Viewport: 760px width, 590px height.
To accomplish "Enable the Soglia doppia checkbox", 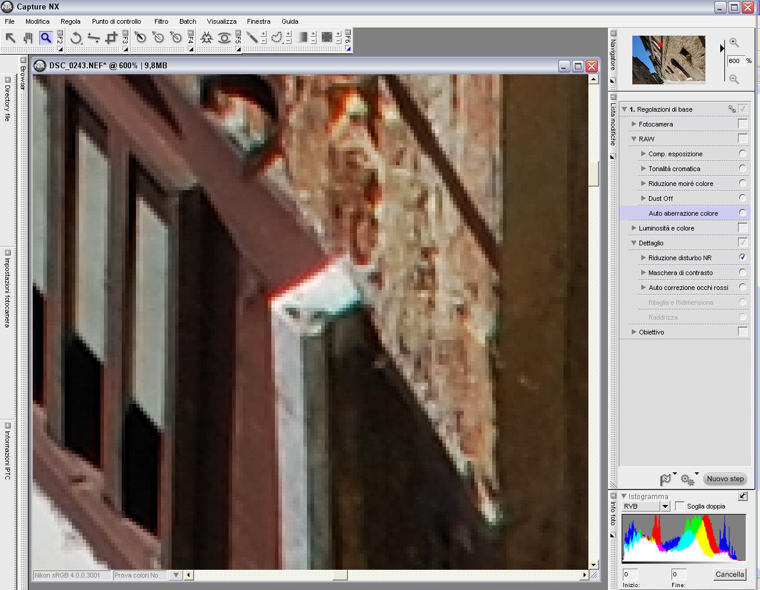I will [x=680, y=506].
